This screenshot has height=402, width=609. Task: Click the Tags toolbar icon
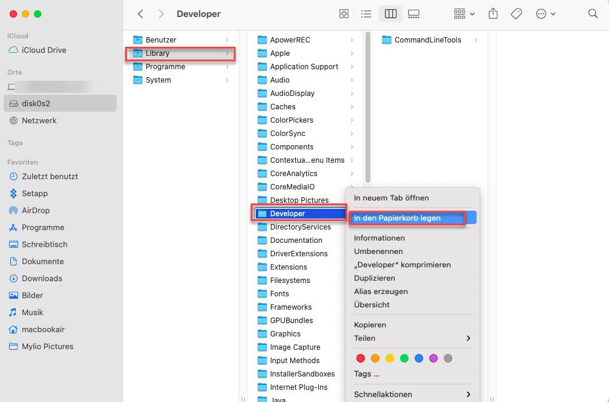516,14
